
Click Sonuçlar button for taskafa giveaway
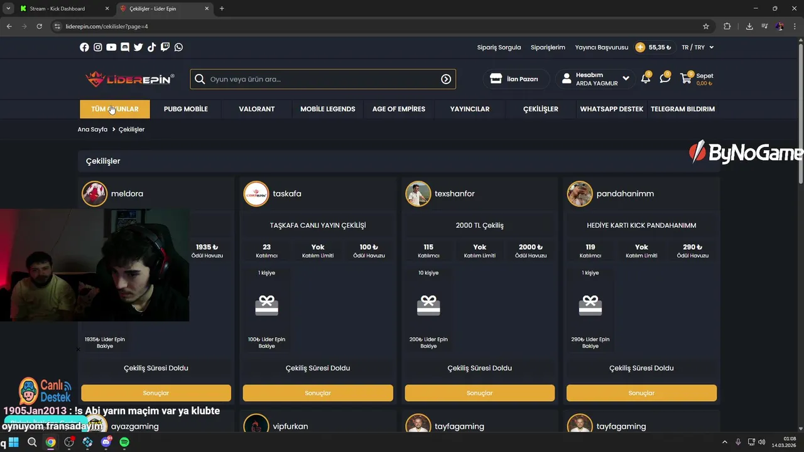318,393
